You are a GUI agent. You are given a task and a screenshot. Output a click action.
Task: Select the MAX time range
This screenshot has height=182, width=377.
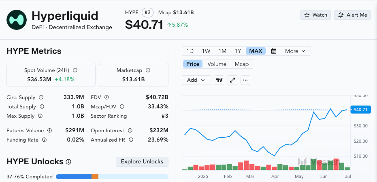point(256,51)
